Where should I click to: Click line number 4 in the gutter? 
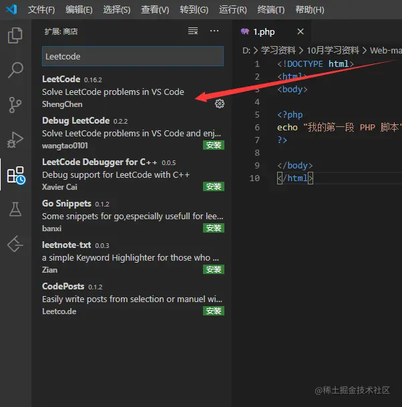click(x=257, y=102)
